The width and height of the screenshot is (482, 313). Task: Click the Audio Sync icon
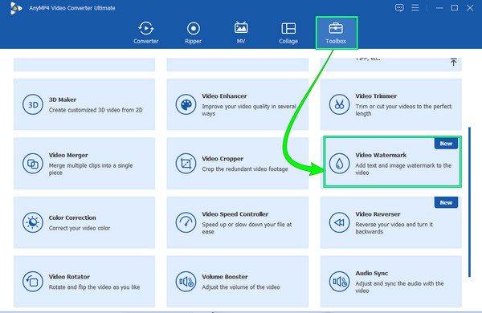pyautogui.click(x=339, y=282)
